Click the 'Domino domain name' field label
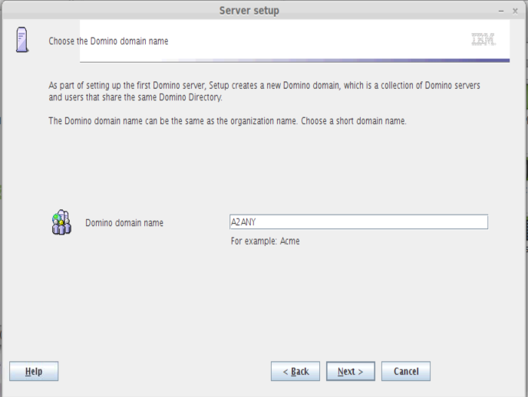The height and width of the screenshot is (397, 528). pos(124,222)
